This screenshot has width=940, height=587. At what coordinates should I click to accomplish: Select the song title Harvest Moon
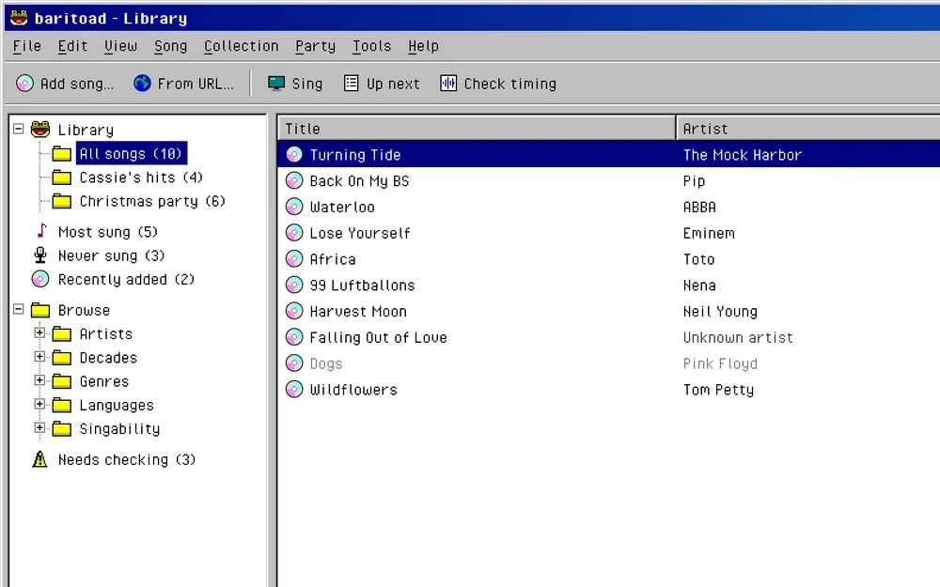click(x=358, y=312)
